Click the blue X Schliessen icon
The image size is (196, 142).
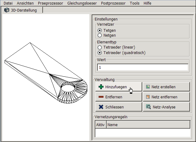[101, 107]
